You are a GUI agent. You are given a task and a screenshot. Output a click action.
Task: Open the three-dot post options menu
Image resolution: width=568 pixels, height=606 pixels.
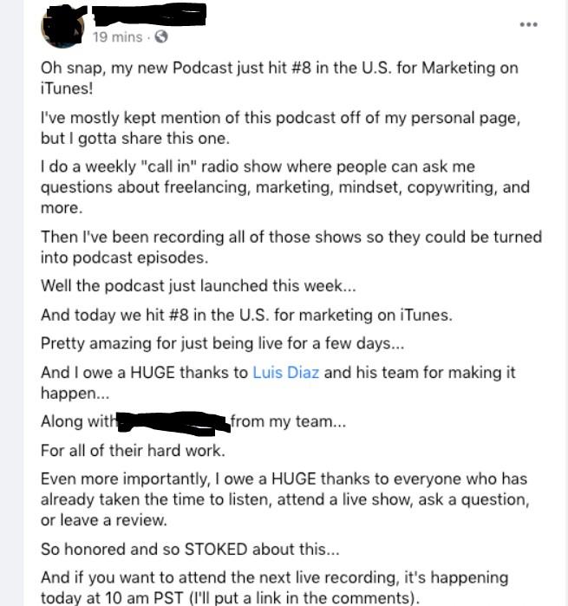[529, 24]
